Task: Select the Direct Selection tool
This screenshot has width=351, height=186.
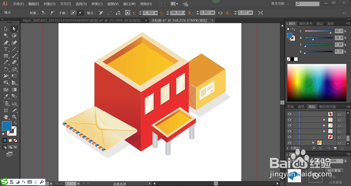Action: 14,29
